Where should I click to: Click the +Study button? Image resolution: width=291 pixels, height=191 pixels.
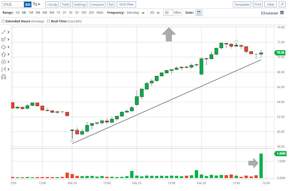[52, 4]
